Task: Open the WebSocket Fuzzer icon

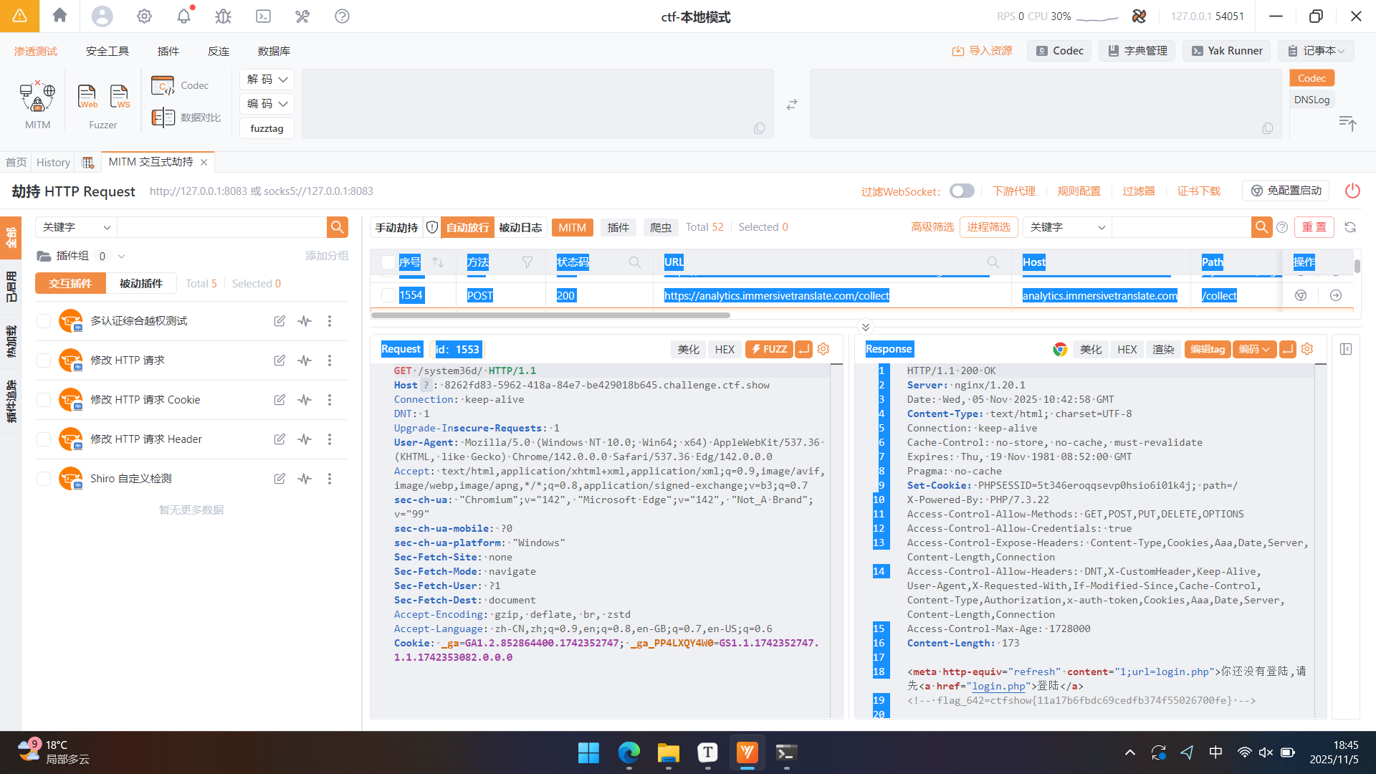Action: [120, 96]
